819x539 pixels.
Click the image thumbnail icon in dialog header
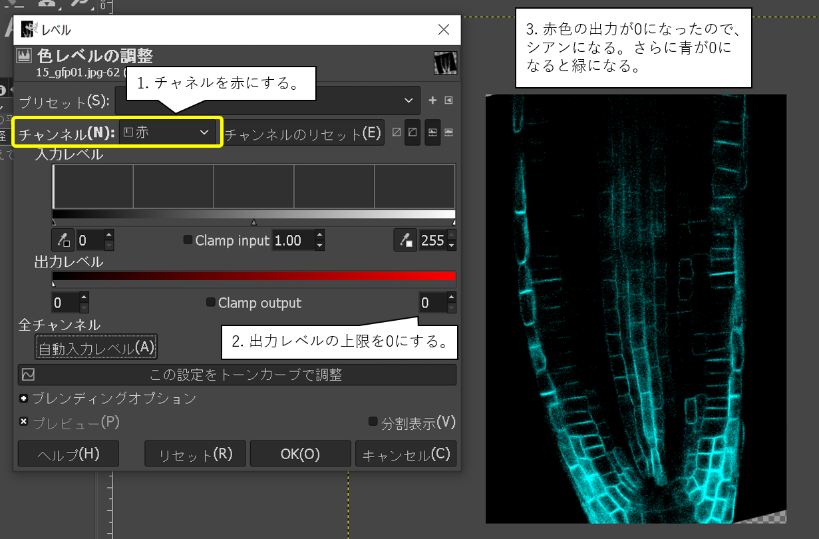(x=445, y=63)
